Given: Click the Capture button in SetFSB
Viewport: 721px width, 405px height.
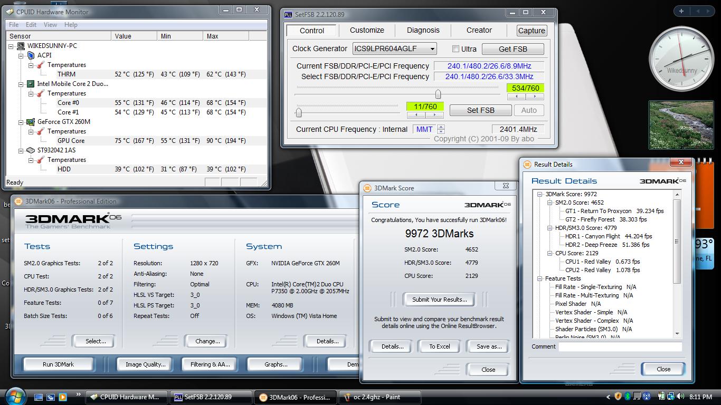Looking at the screenshot, I should (x=532, y=31).
